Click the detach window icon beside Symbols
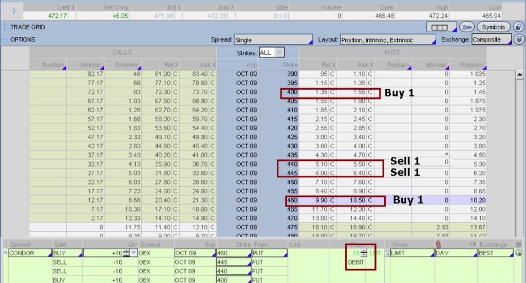This screenshot has width=526, height=283. click(518, 27)
